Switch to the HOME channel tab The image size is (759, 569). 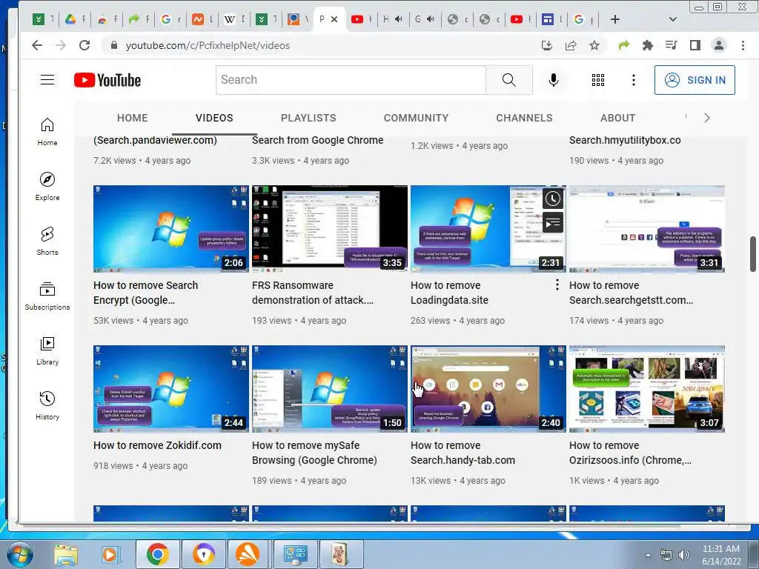133,118
